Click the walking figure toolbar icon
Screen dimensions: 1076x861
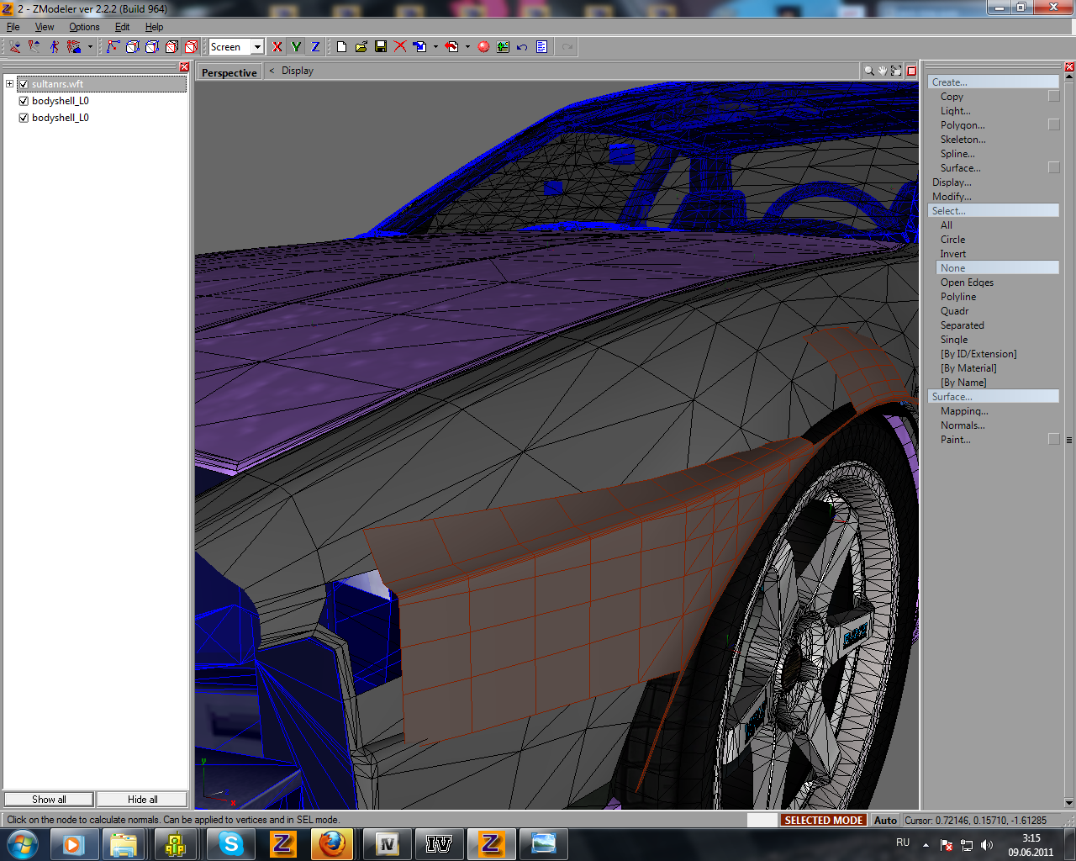pos(54,47)
